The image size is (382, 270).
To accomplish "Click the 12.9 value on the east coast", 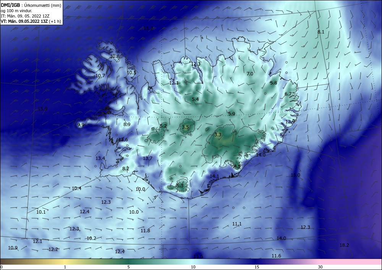I will (x=290, y=121).
